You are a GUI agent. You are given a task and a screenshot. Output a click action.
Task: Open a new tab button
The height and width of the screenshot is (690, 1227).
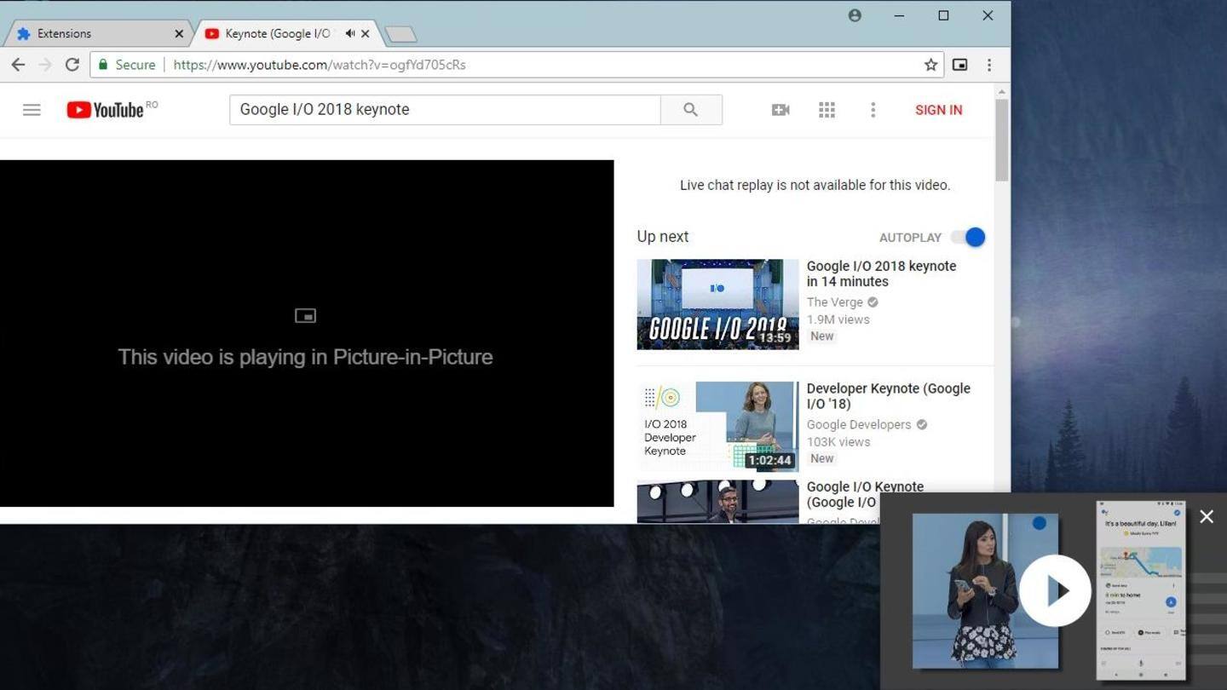(x=400, y=34)
